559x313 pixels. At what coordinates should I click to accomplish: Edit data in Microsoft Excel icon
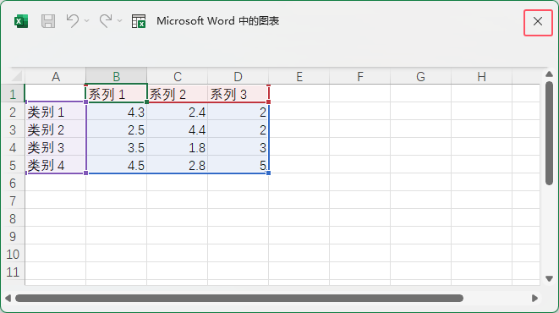pos(139,21)
